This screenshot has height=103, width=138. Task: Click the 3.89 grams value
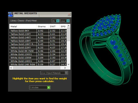tap(41, 58)
